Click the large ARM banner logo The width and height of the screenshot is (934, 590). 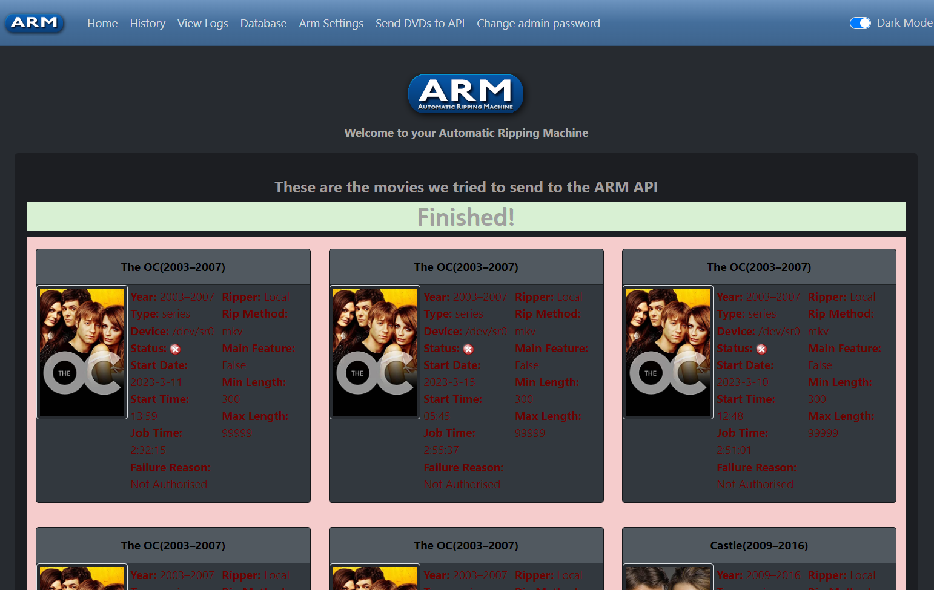[x=466, y=94]
